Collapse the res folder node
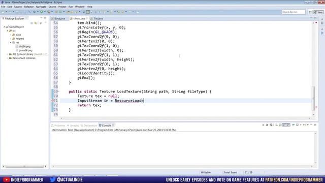The width and height of the screenshot is (325, 183). pos(11,43)
